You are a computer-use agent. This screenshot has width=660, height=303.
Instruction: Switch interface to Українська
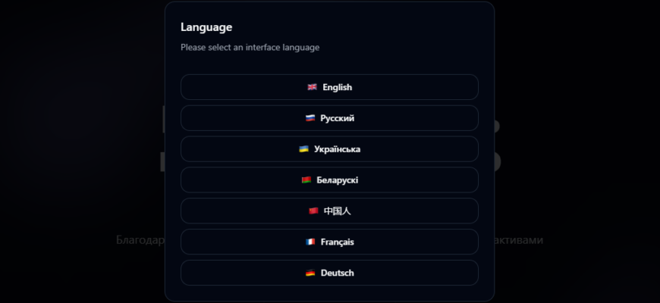[x=329, y=148]
